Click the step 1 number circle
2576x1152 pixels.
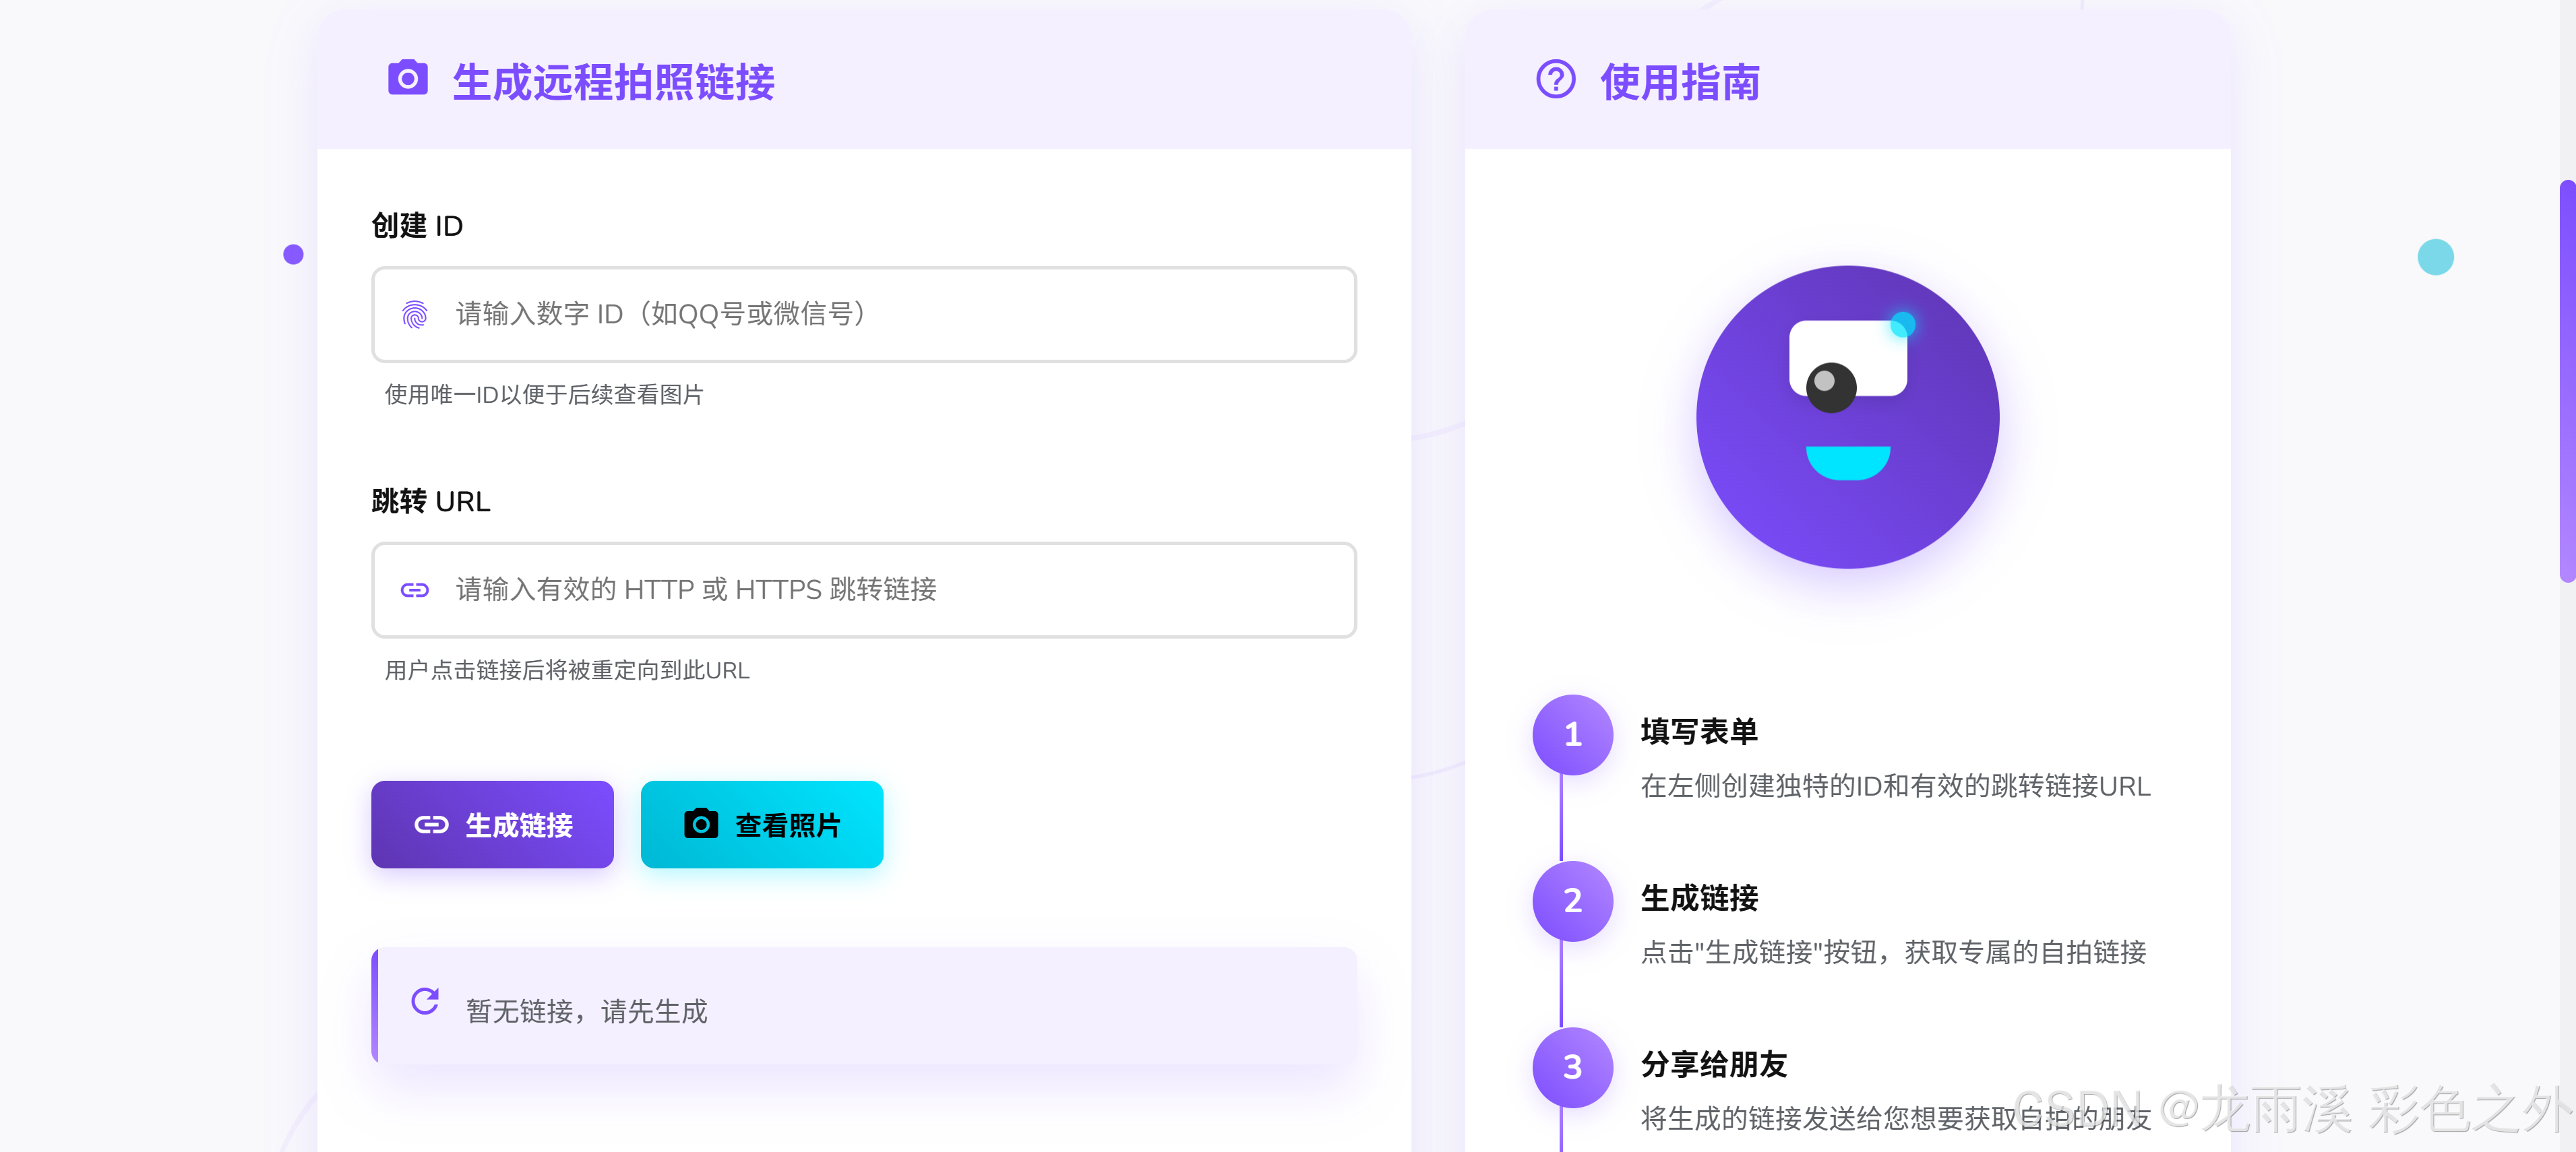1572,734
